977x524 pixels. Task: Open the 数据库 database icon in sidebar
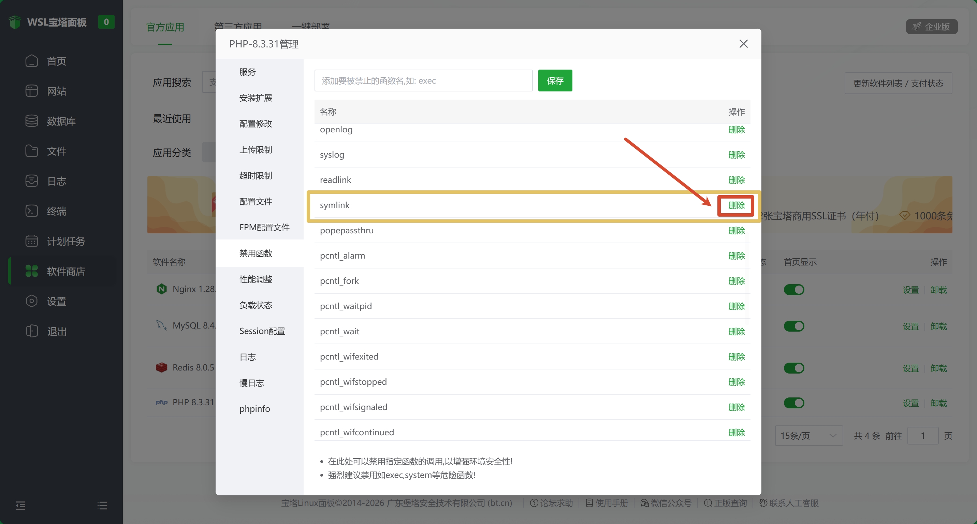click(31, 121)
